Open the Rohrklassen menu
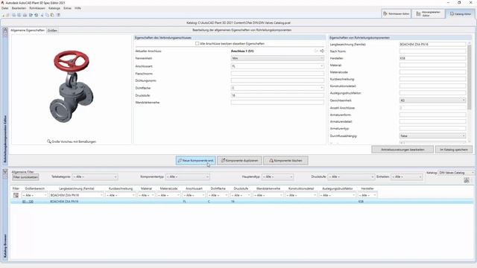477x268 pixels. 37,8
